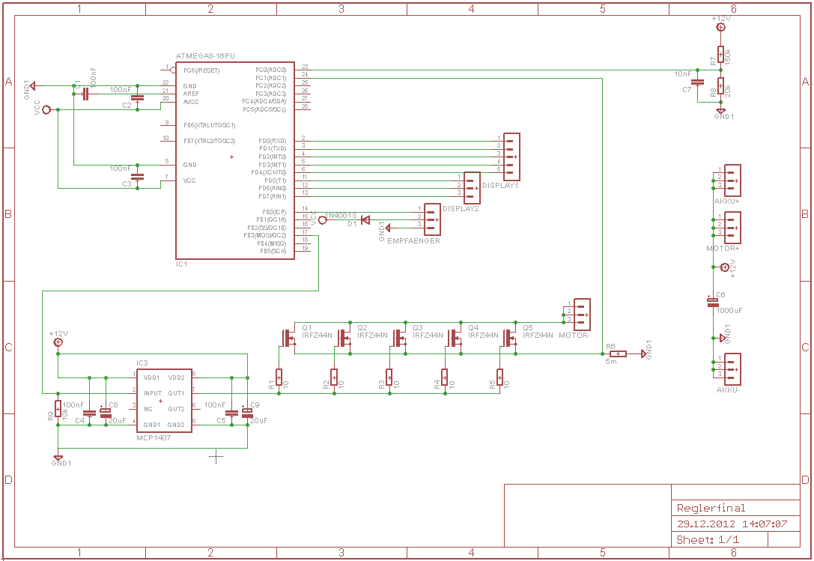The height and width of the screenshot is (561, 814).
Task: Click the INPUT pin label on MCP1407
Action: [153, 393]
